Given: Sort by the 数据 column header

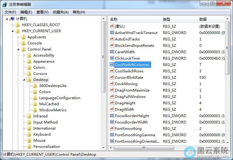Looking at the screenshot, I should 211,19.
